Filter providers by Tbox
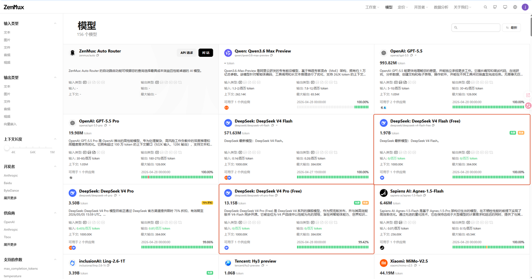 coord(8,237)
